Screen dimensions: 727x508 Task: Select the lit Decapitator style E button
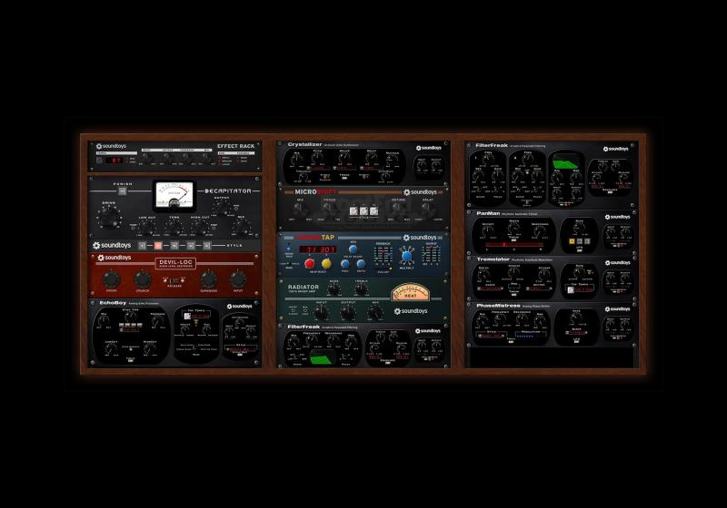tap(158, 246)
